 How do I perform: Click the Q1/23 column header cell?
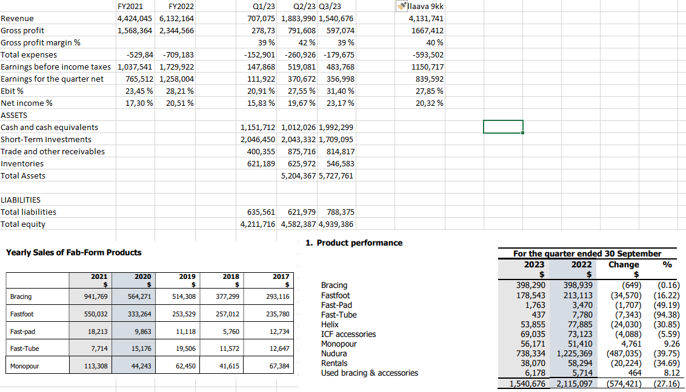point(262,7)
